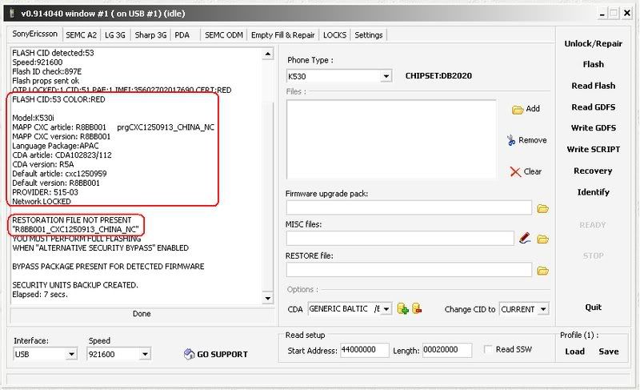Click the Done progress bar
This screenshot has width=640, height=390.
pos(142,314)
